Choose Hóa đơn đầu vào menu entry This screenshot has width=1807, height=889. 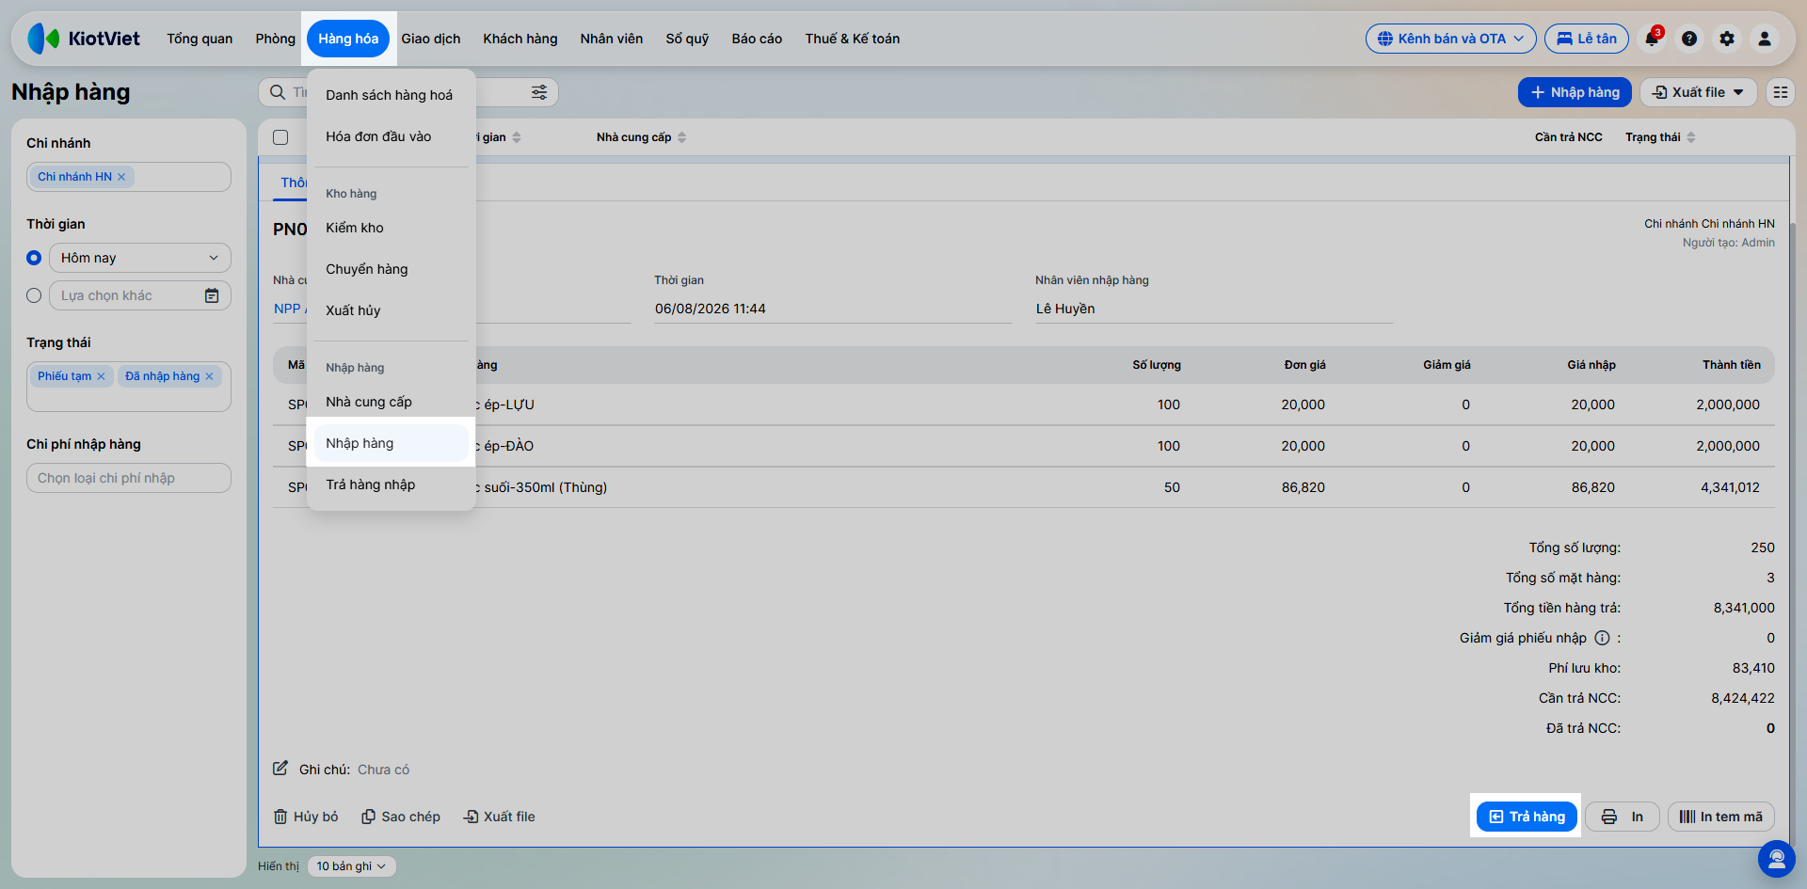coord(391,136)
